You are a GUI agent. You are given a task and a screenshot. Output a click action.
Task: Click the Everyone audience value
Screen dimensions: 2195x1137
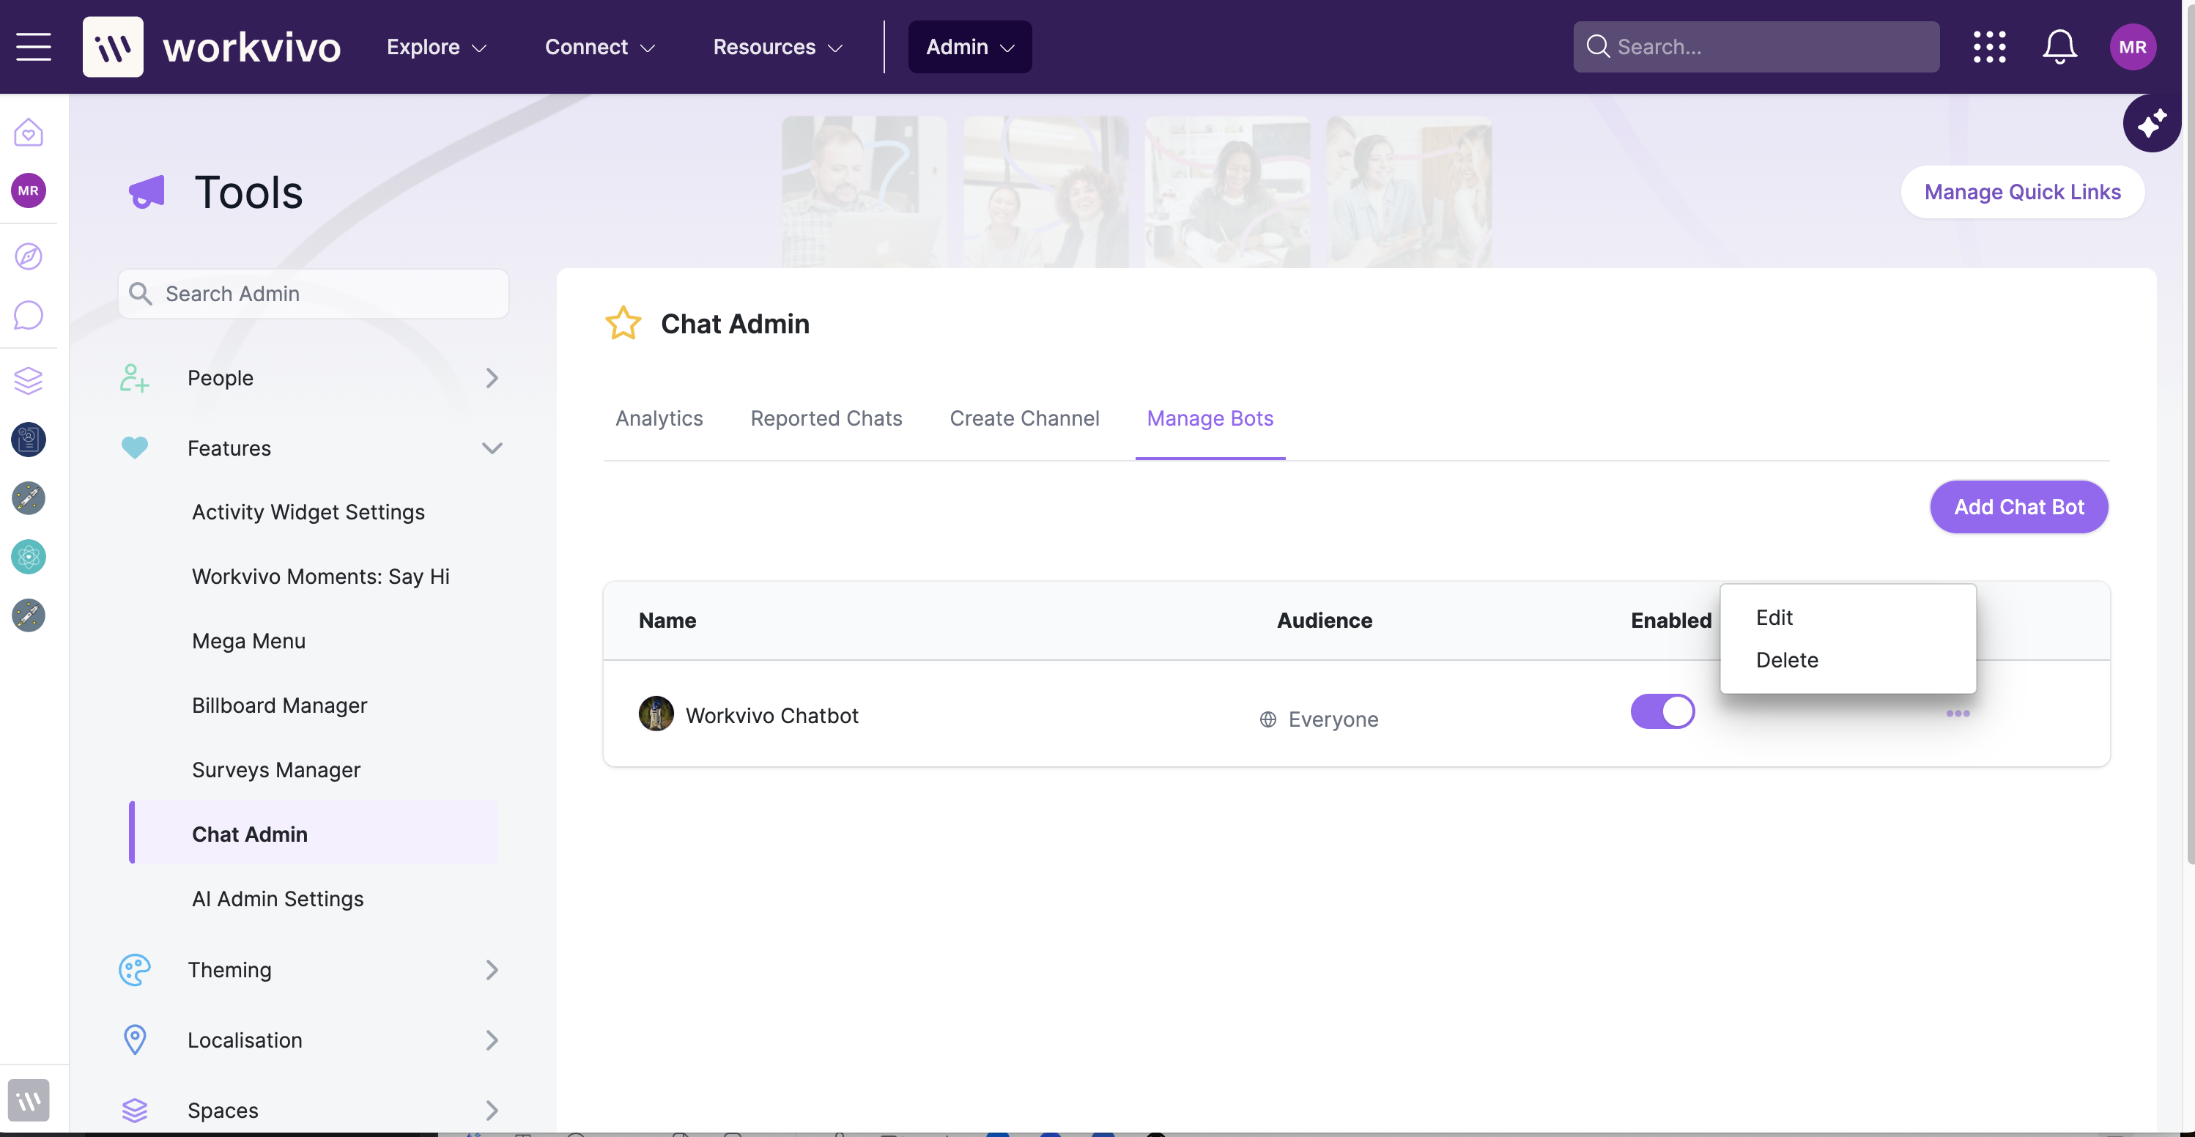coord(1333,719)
